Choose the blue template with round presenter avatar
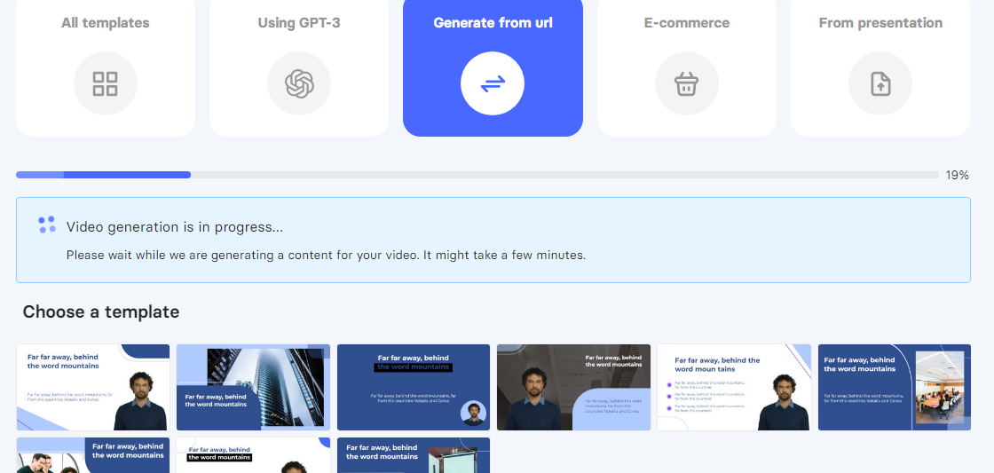This screenshot has height=473, width=994. click(x=414, y=388)
